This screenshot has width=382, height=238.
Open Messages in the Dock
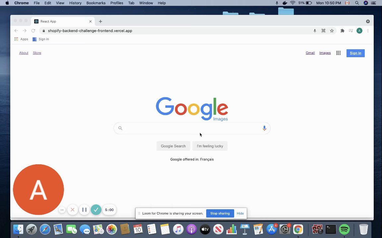[x=85, y=229]
